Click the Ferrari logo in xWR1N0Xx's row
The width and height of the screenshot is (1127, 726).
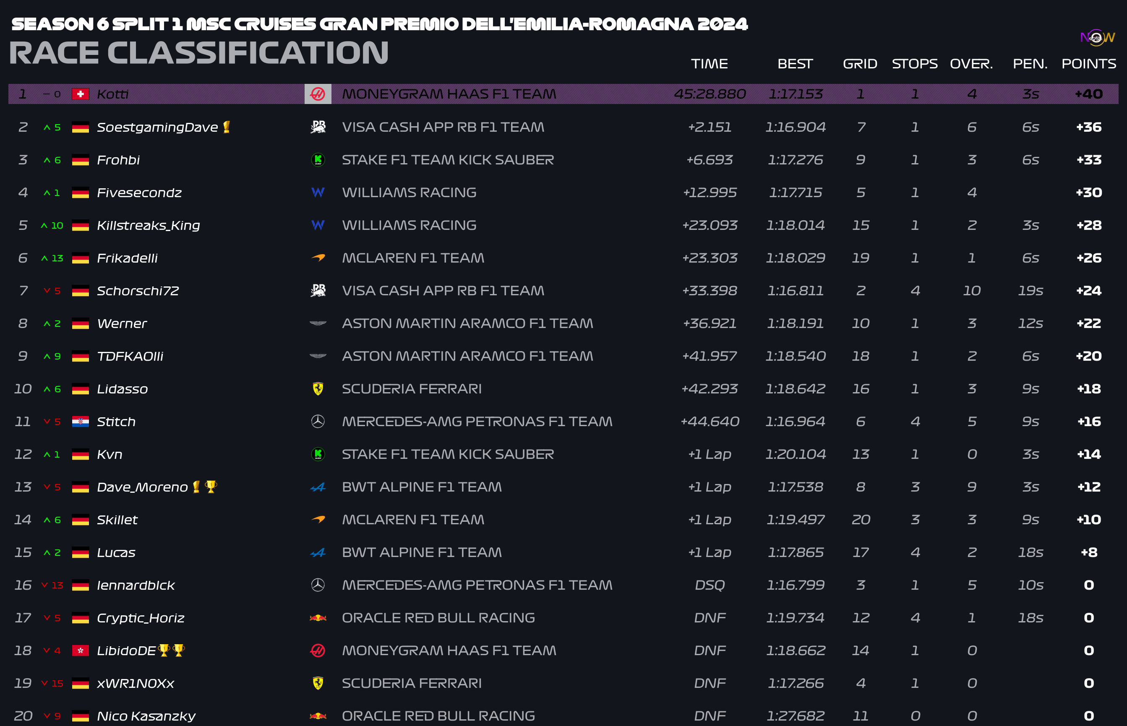click(x=318, y=683)
